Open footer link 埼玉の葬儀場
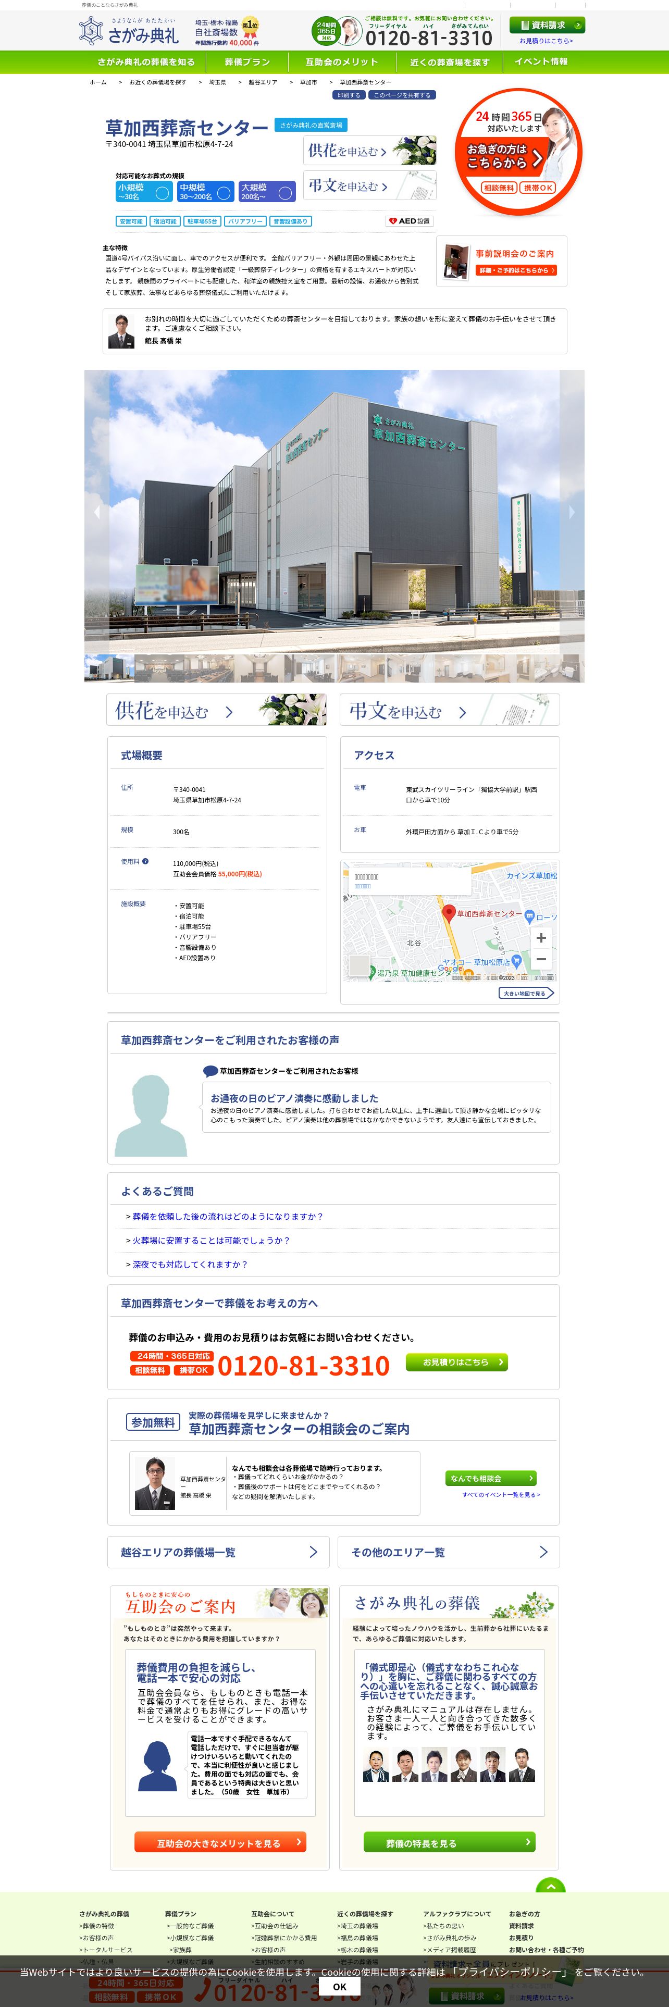Viewport: 669px width, 2007px height. (357, 1926)
